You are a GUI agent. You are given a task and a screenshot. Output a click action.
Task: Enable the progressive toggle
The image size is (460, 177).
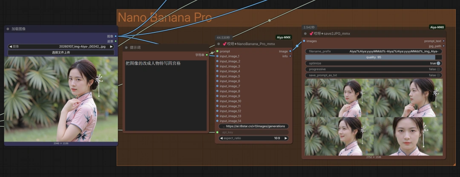[x=438, y=69]
